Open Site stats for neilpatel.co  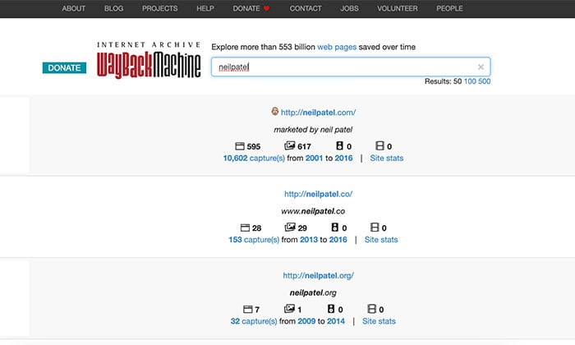pos(381,240)
